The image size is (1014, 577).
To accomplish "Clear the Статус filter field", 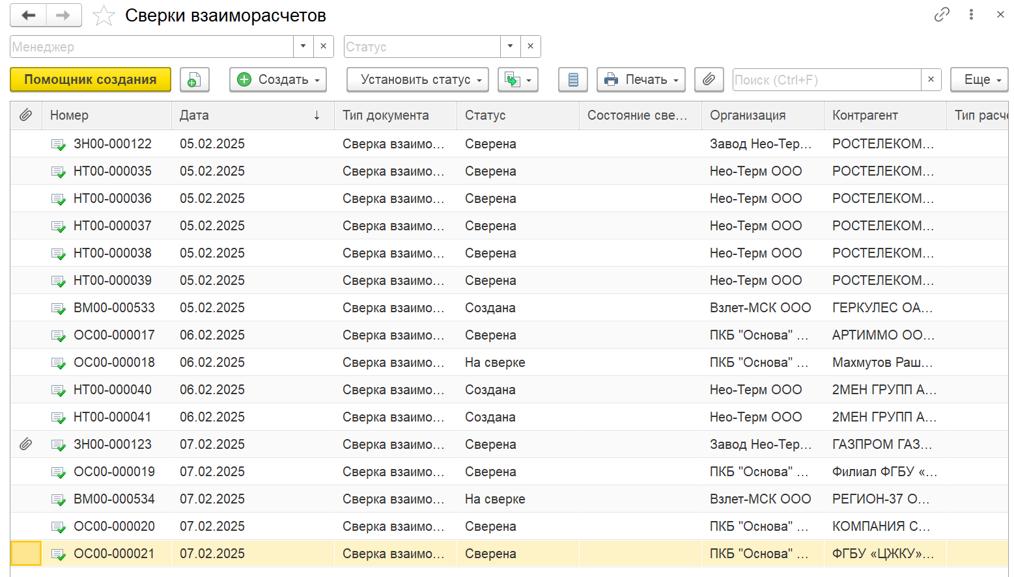I will [x=530, y=46].
